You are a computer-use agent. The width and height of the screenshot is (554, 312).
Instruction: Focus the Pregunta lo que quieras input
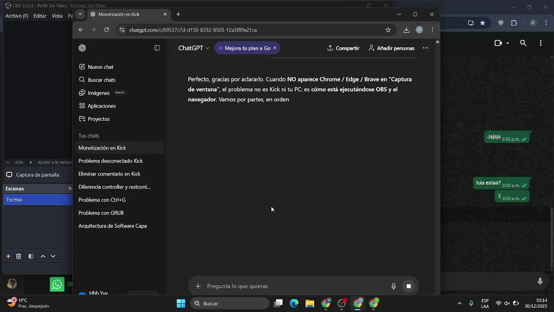pos(296,286)
